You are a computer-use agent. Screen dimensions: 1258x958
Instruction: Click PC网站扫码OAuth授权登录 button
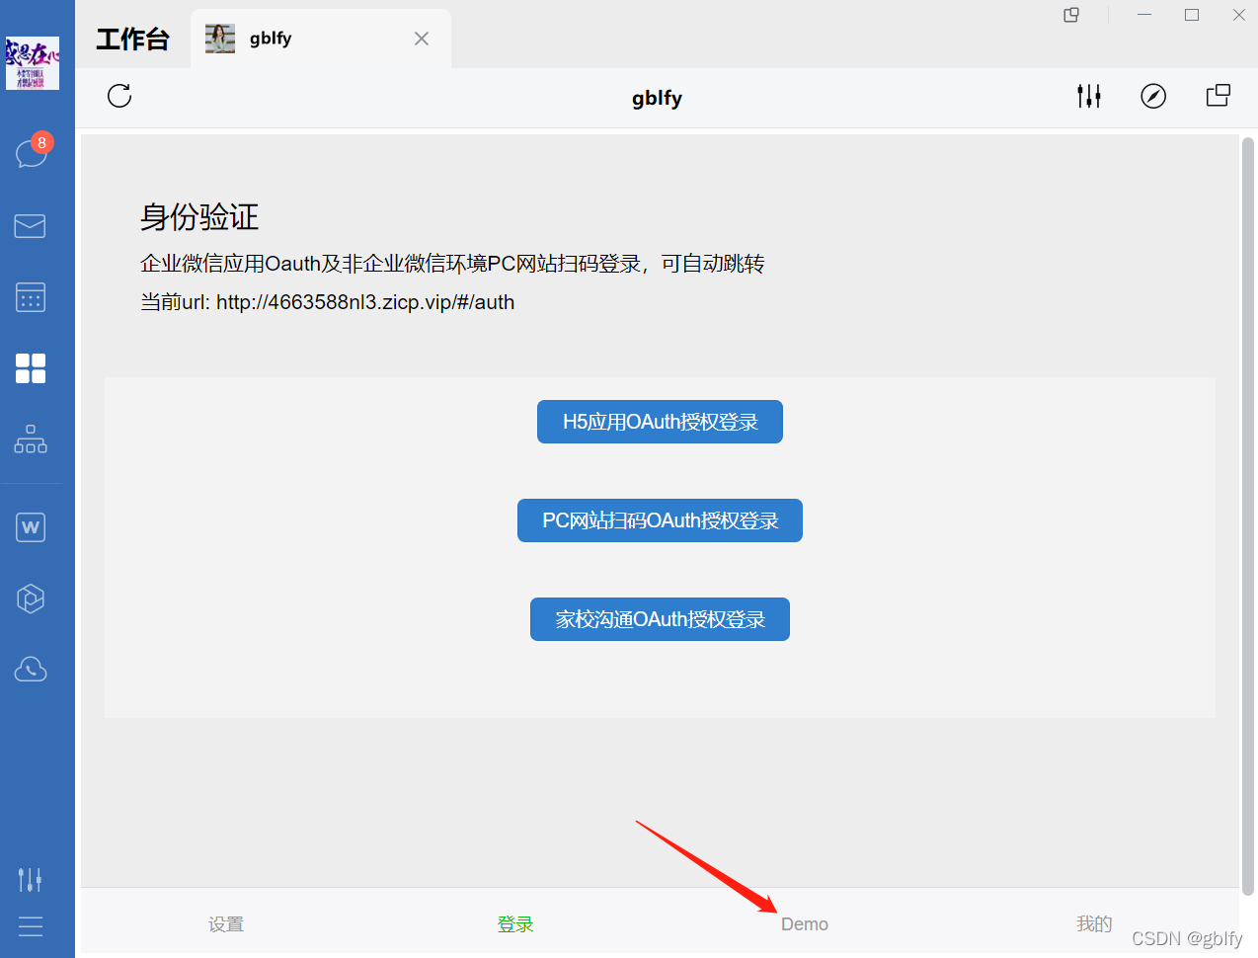coord(659,520)
